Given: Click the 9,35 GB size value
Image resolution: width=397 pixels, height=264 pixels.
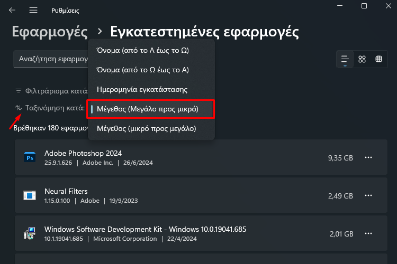Looking at the screenshot, I should (340, 158).
